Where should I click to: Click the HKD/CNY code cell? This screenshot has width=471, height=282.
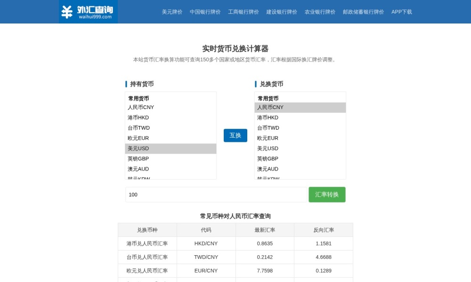(x=206, y=243)
